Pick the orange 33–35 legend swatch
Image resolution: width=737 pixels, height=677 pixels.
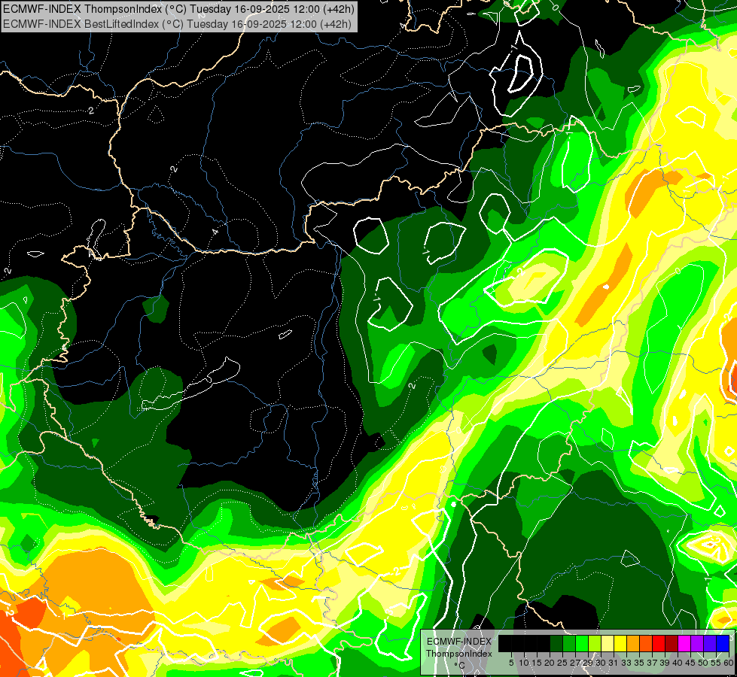633,644
